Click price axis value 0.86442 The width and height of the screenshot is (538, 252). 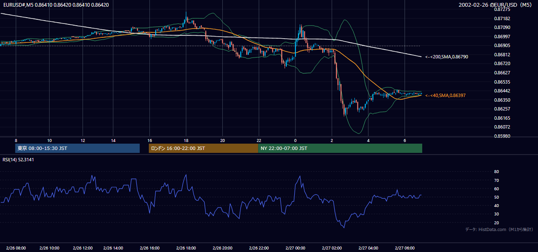click(503, 91)
